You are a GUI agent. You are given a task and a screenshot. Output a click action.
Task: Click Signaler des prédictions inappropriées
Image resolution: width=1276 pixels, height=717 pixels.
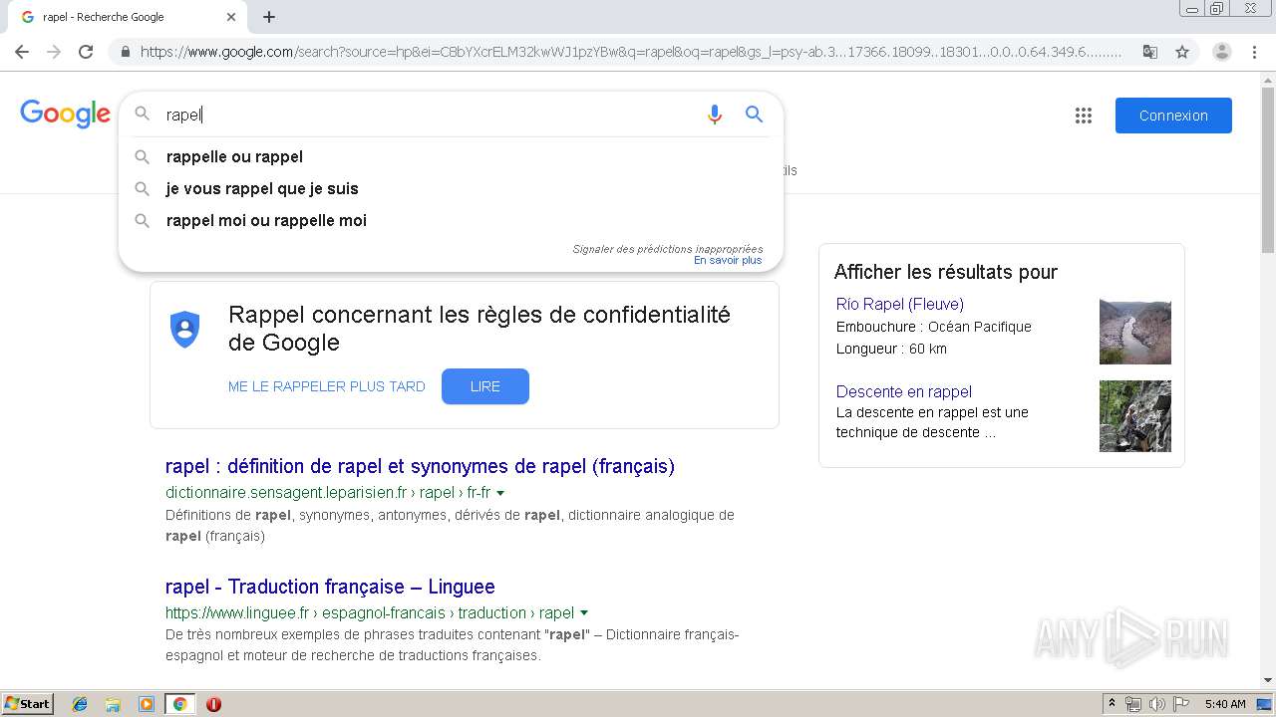click(x=667, y=249)
